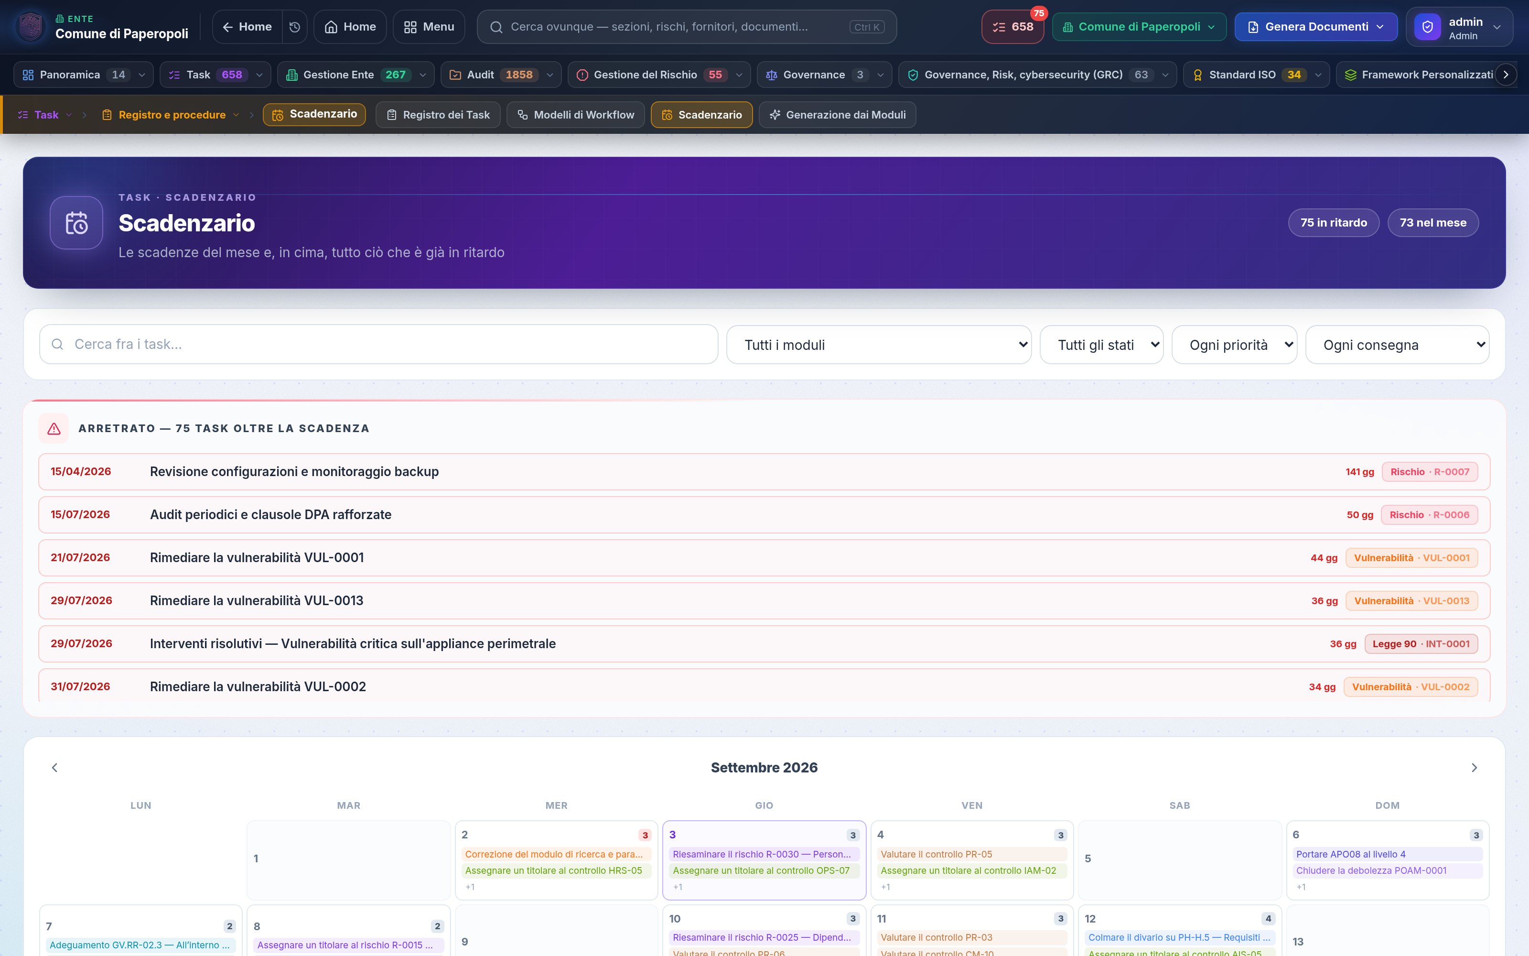Click the Comune di Paperopoli logo icon

pos(30,27)
